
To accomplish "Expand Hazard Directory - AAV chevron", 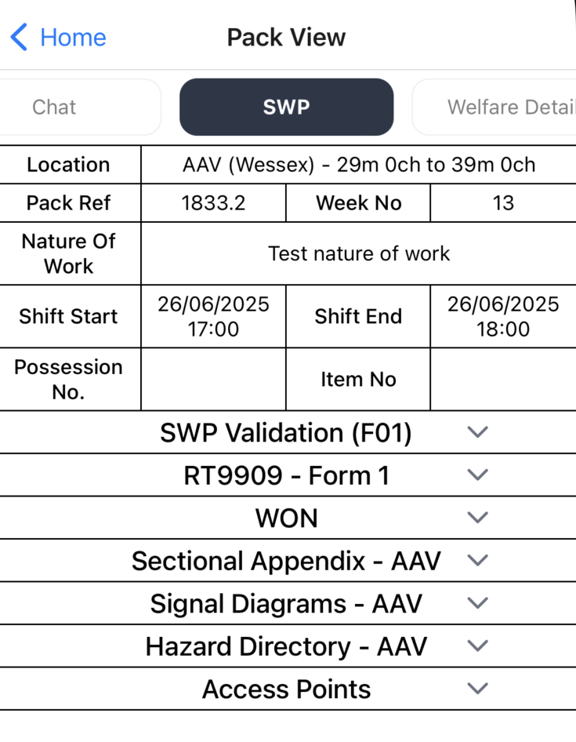I will click(x=477, y=646).
